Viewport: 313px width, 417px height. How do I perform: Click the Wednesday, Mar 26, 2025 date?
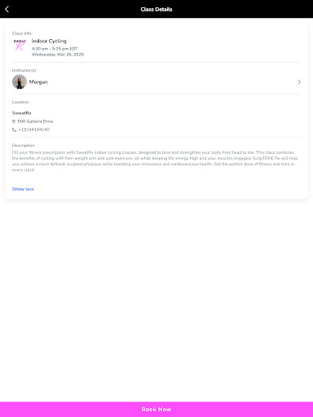point(58,55)
